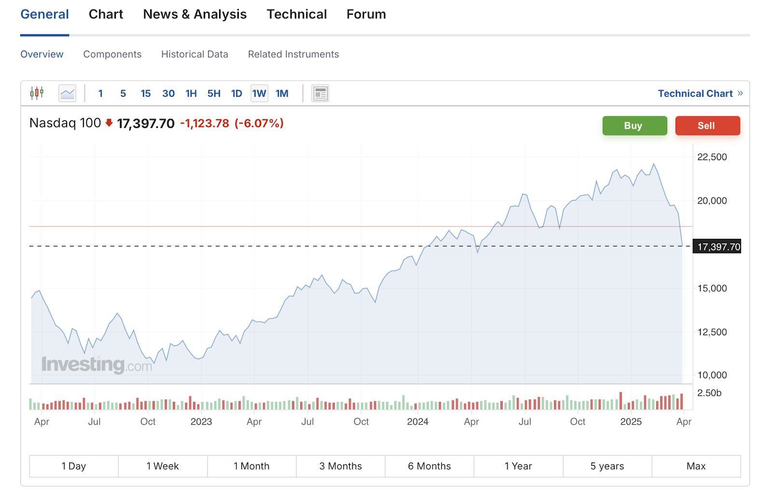Click the red Sell button

pyautogui.click(x=707, y=125)
